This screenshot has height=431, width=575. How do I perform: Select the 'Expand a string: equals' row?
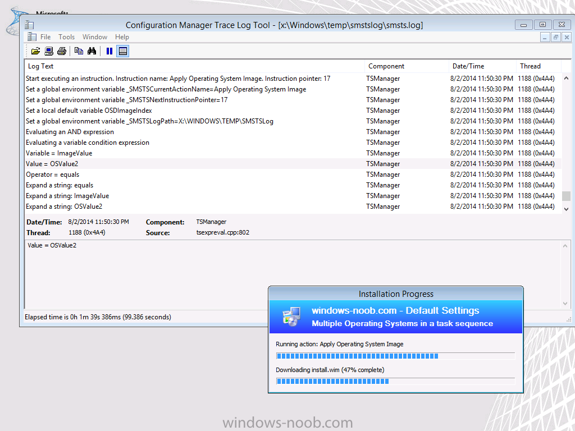pyautogui.click(x=293, y=185)
